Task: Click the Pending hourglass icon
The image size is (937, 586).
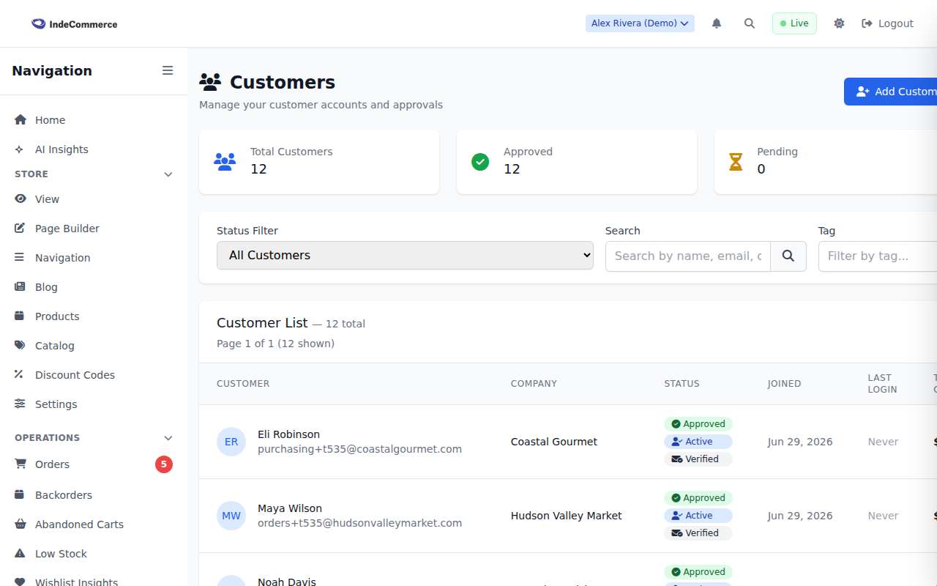Action: pos(736,162)
